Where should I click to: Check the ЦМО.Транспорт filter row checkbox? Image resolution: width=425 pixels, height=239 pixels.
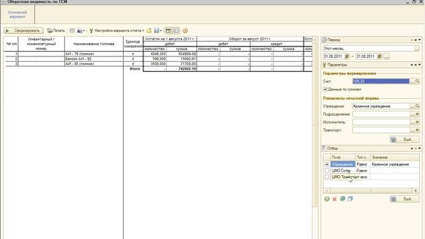(327, 177)
